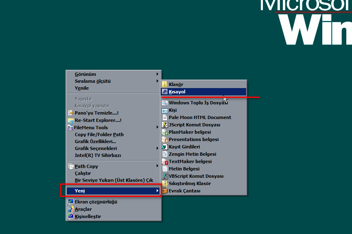Click the Zengin Metin Belgesi label
The height and width of the screenshot is (234, 352).
[x=192, y=154]
